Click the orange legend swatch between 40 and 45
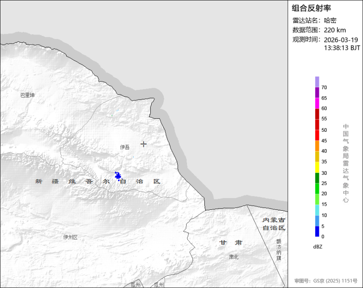Image resolution: width=363 pixels, height=288 pixels. pyautogui.click(x=317, y=146)
